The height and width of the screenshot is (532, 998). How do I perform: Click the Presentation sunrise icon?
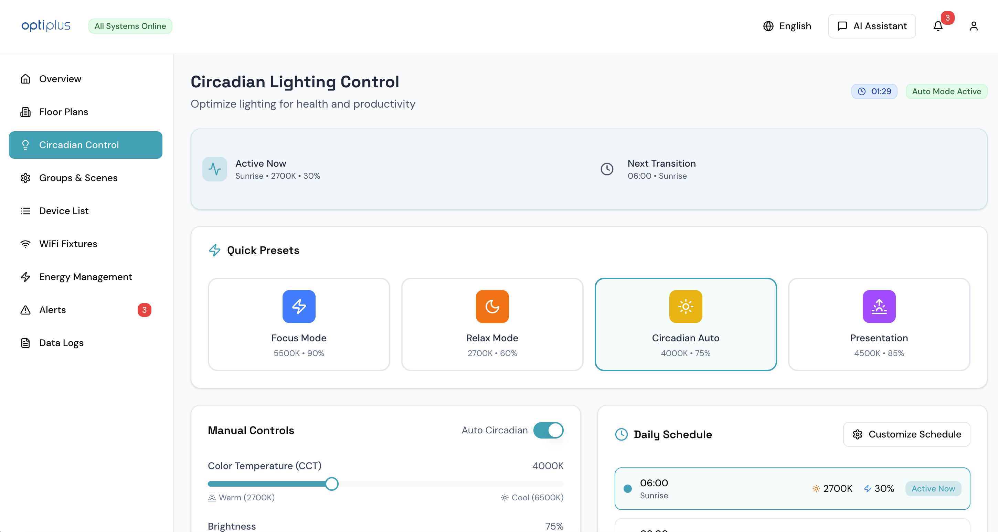point(879,306)
